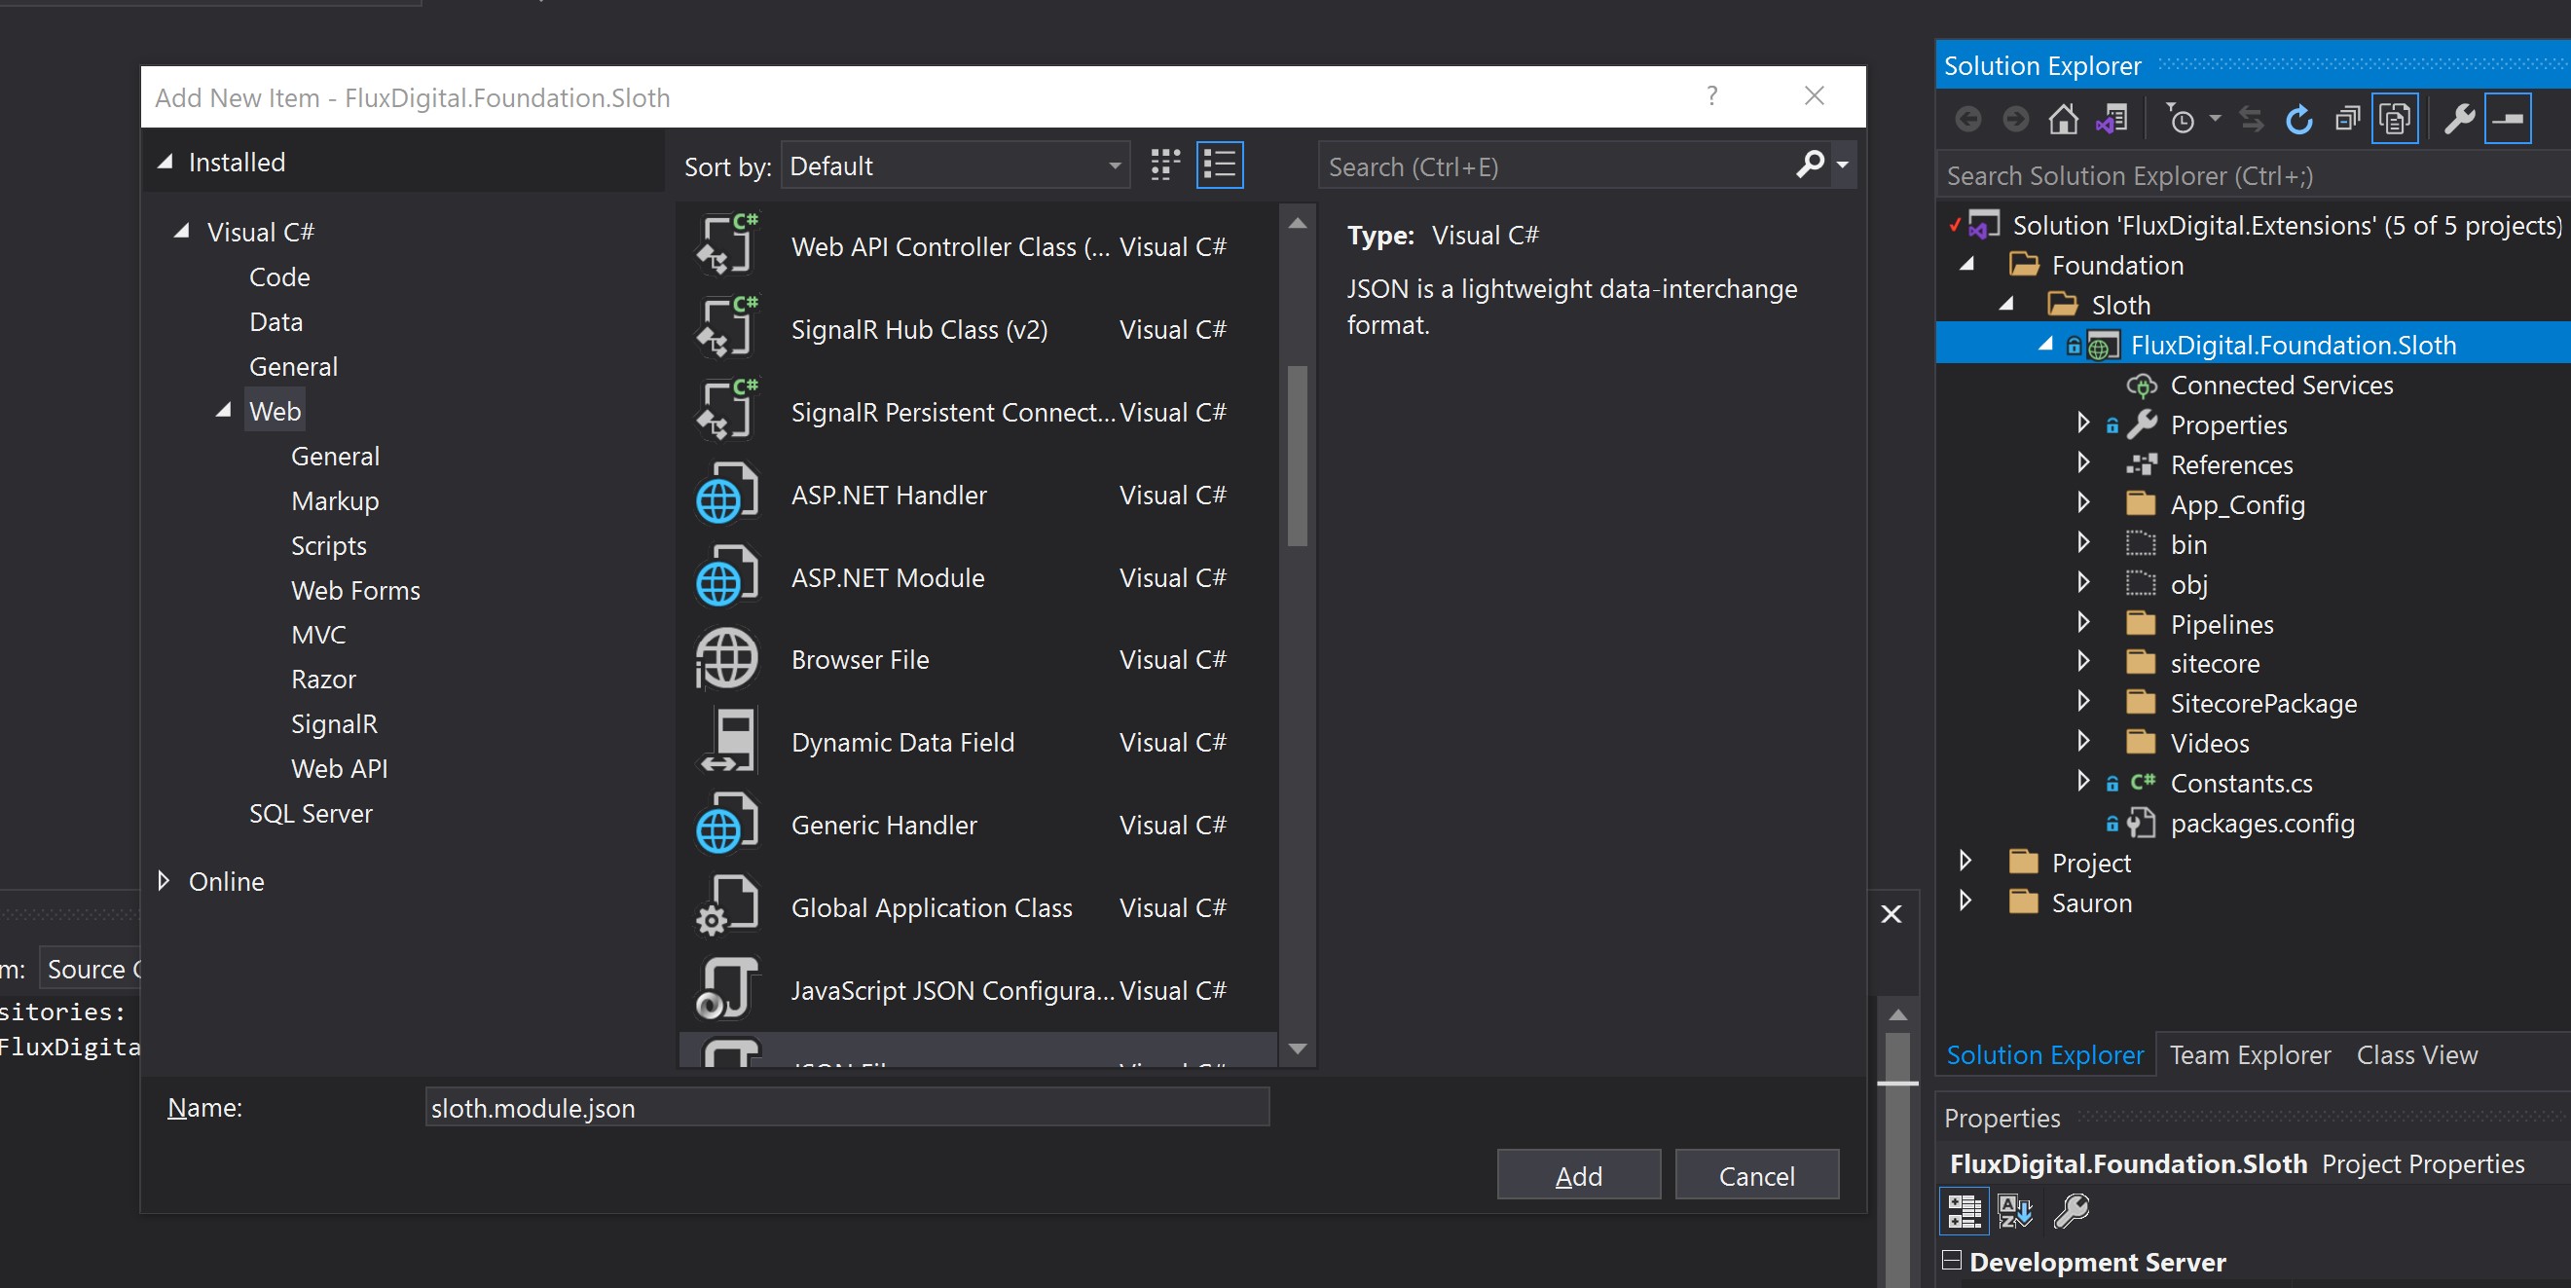Click the Cancel button
2571x1288 pixels.
[1755, 1174]
